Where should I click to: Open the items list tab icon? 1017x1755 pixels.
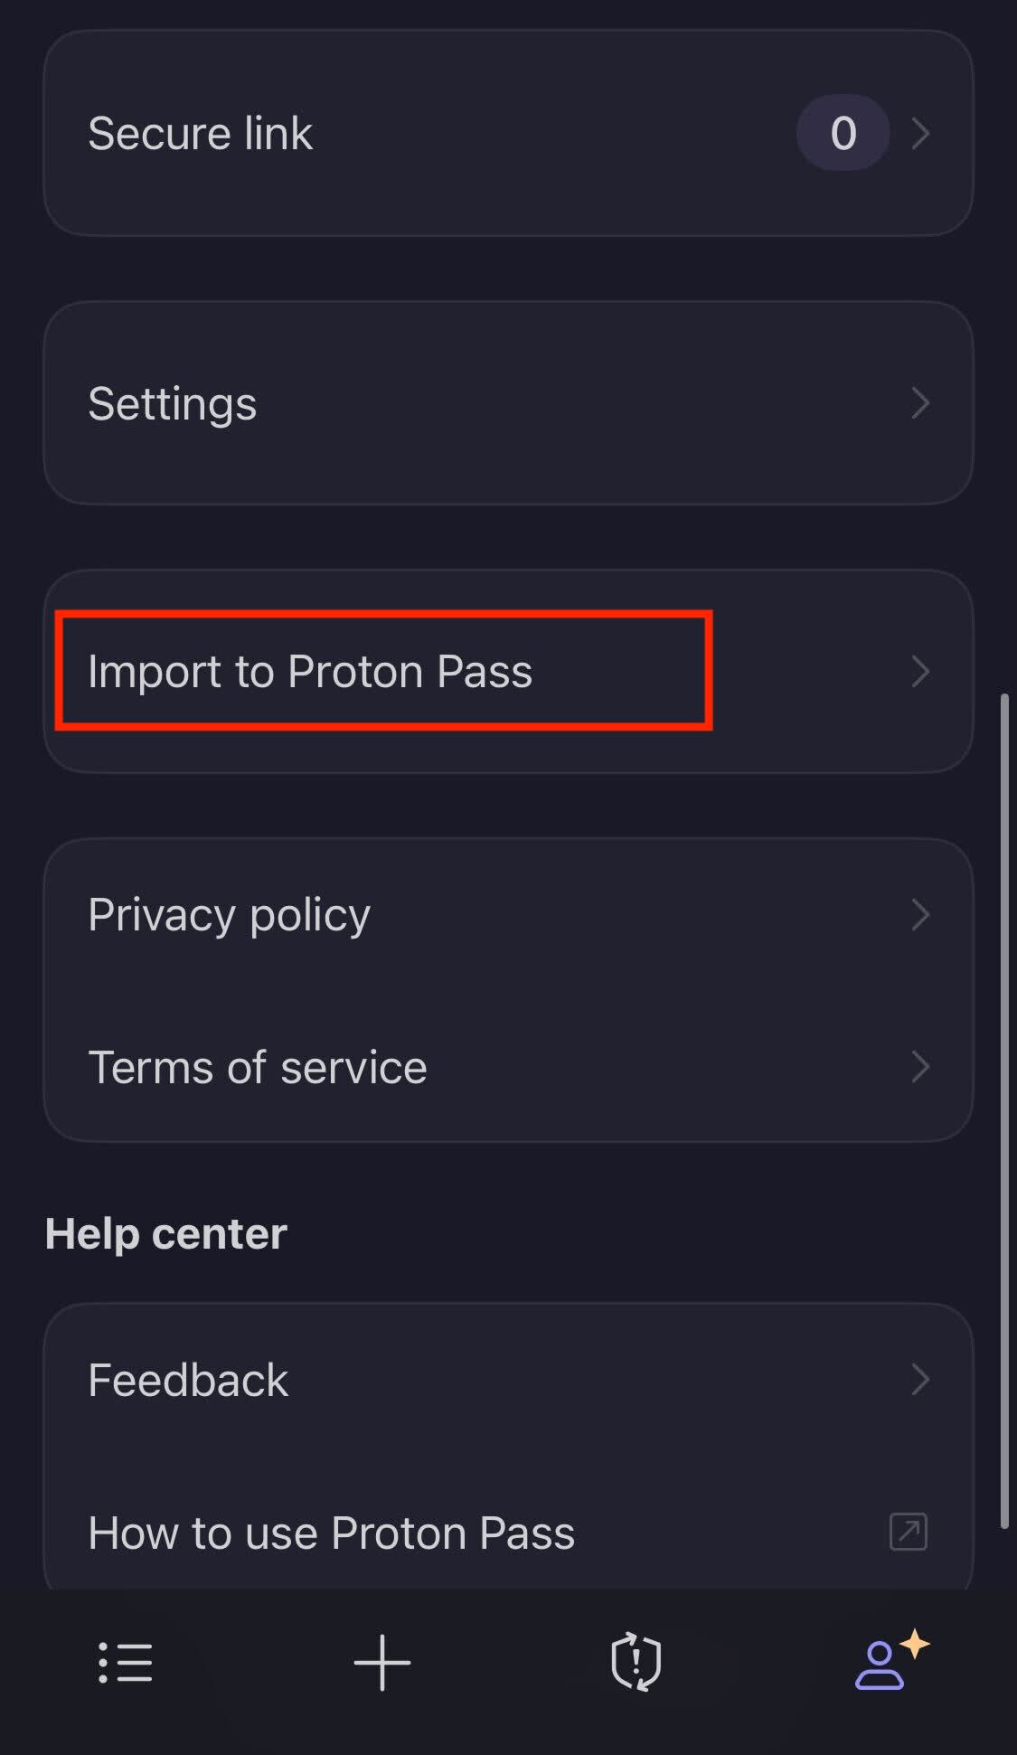[125, 1662]
